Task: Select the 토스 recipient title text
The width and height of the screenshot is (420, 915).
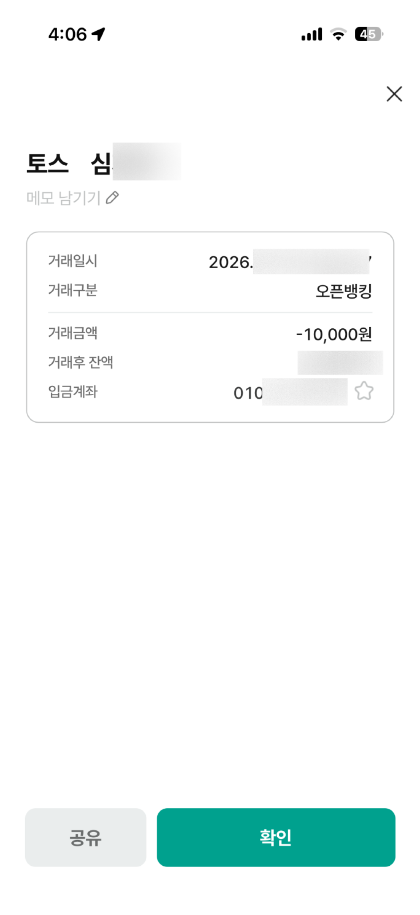Action: pyautogui.click(x=47, y=163)
